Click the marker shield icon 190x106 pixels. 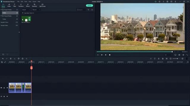[155, 59]
